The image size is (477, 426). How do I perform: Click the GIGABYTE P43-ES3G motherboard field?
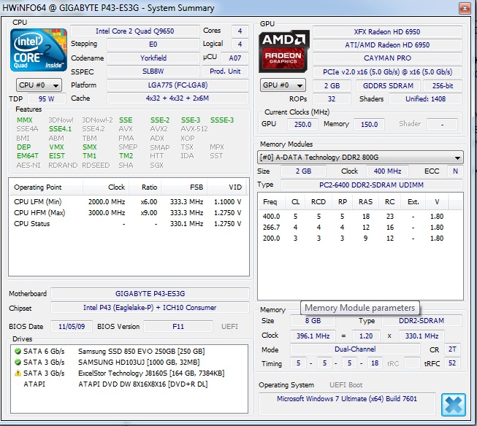coord(150,293)
